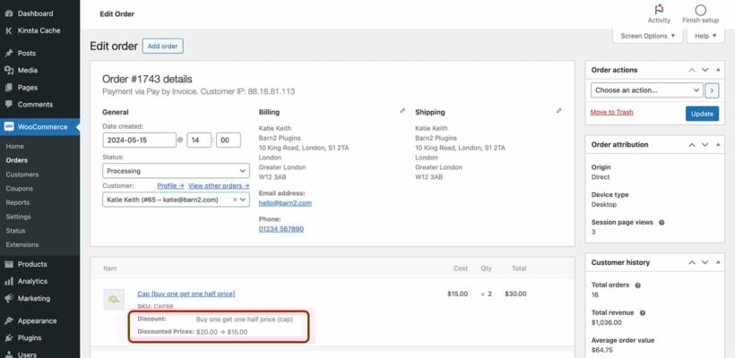Open Posts via its pin icon
Viewport: 735px width, 358px height.
point(8,53)
